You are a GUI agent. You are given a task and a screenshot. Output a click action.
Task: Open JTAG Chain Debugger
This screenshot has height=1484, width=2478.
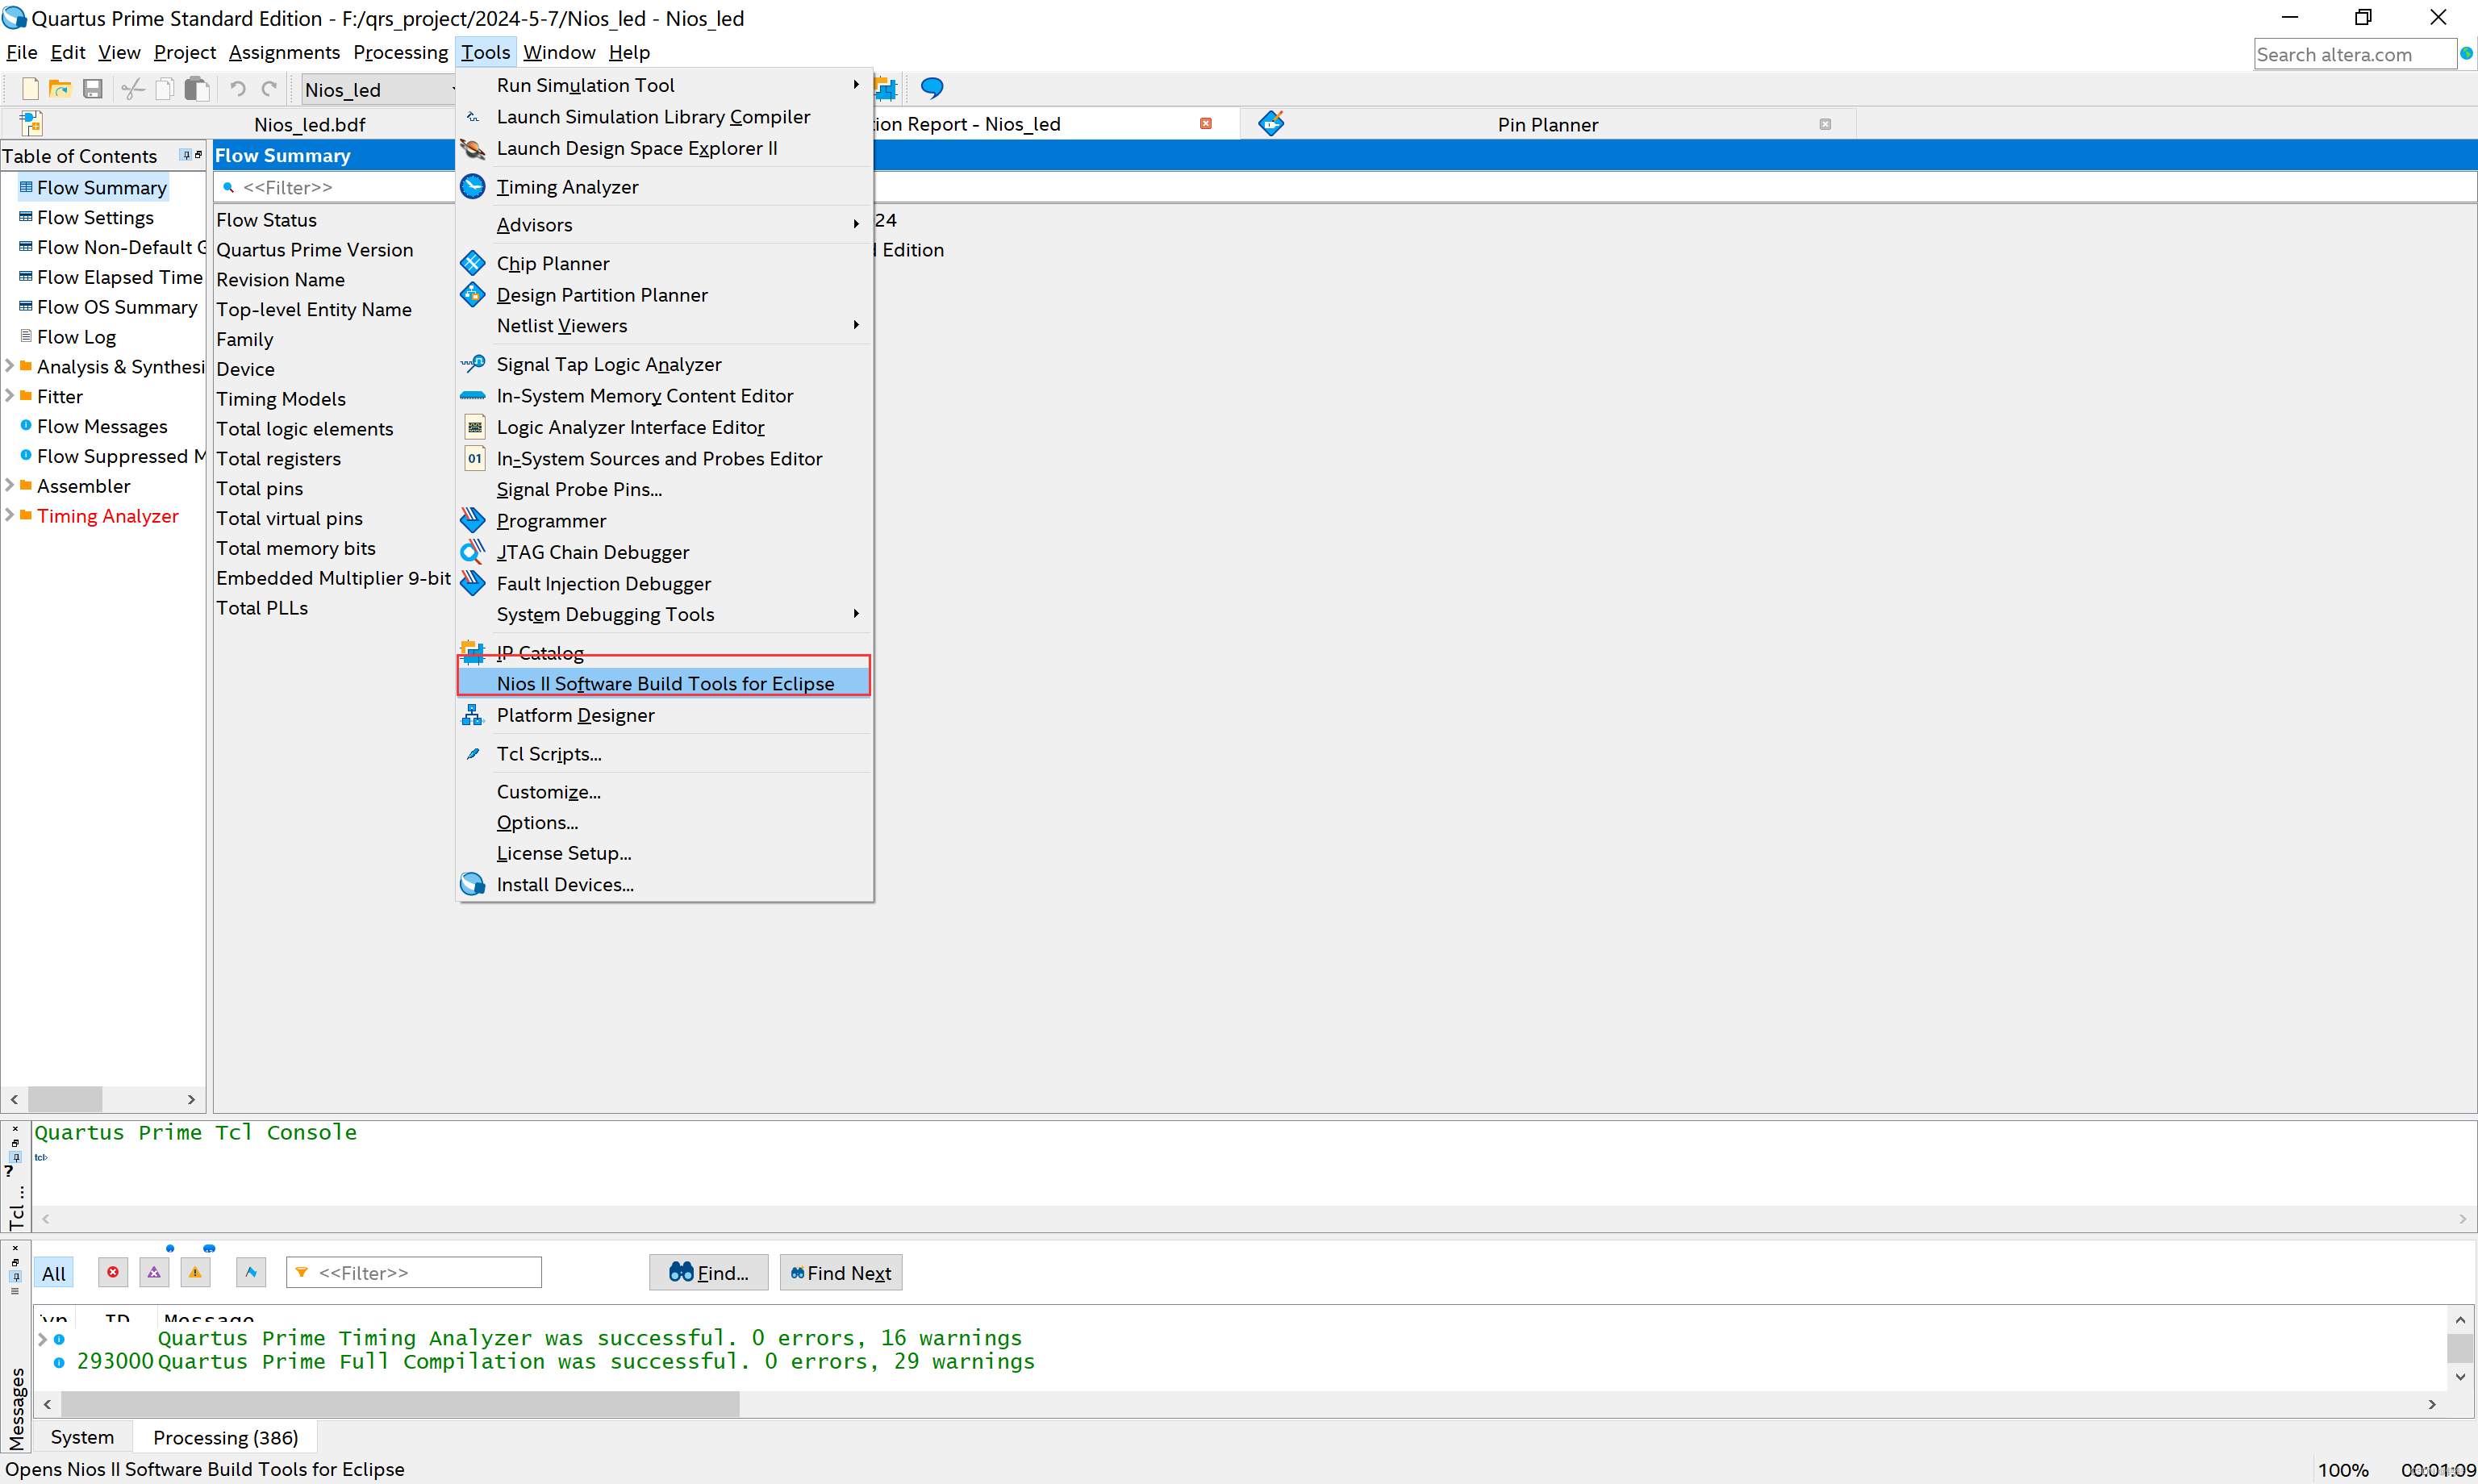click(x=664, y=552)
